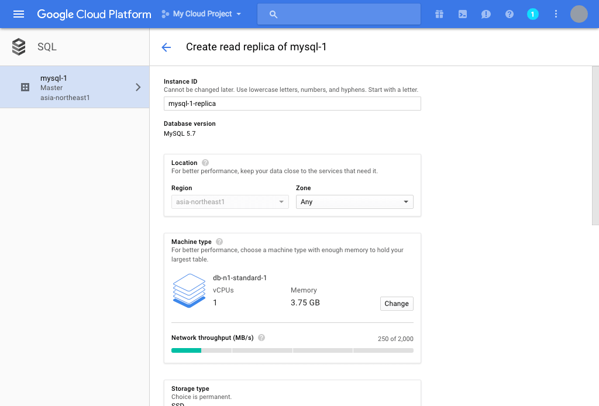Click the MySQL 5.7 version text
The image size is (599, 406).
click(180, 134)
